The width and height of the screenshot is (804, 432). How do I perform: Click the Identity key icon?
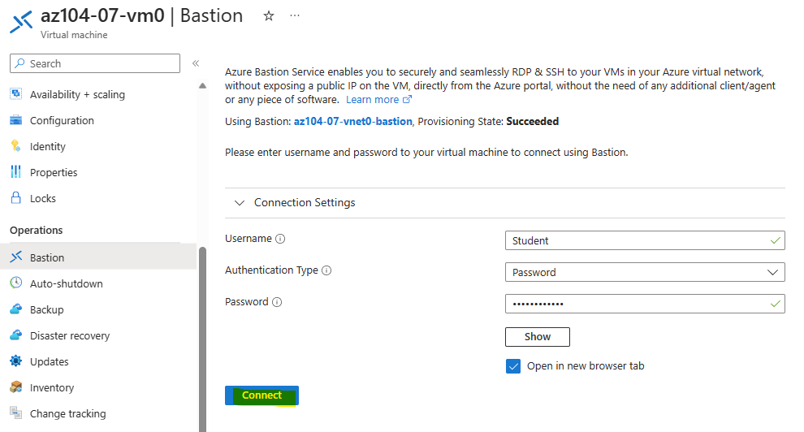point(16,146)
